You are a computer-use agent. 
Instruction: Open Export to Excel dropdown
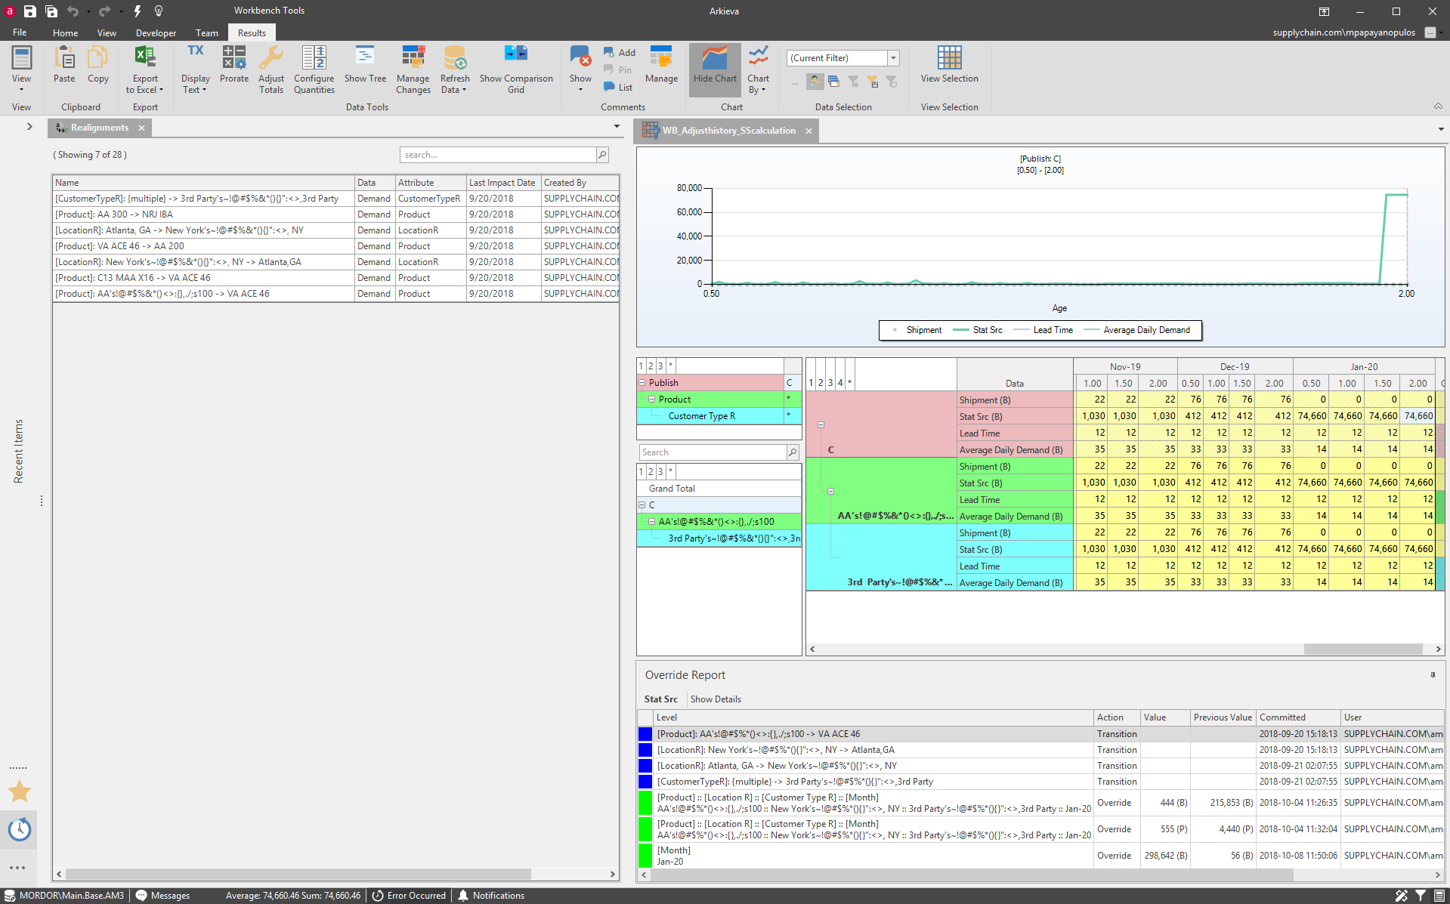point(145,69)
